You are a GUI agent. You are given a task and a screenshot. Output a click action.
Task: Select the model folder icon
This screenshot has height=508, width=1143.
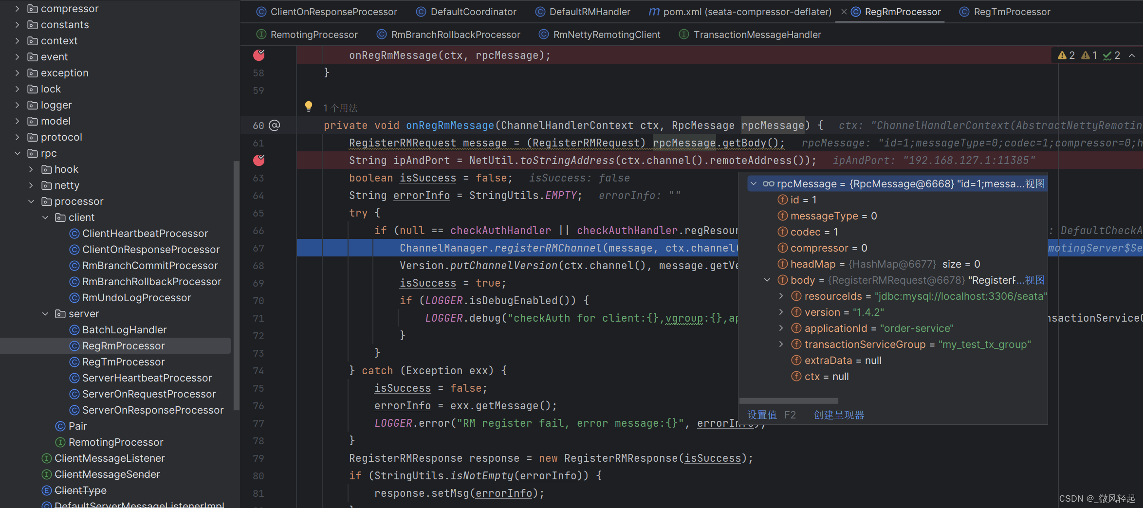(x=33, y=121)
